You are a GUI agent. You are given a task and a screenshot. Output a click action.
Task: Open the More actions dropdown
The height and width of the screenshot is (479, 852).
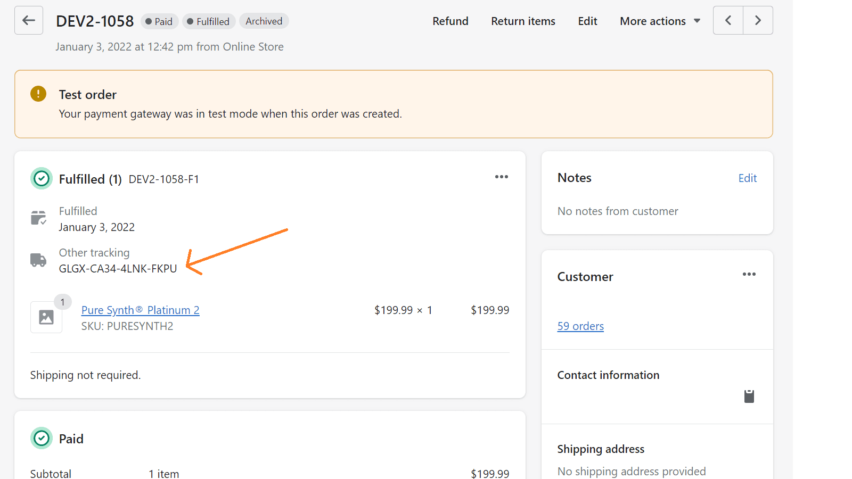(659, 21)
